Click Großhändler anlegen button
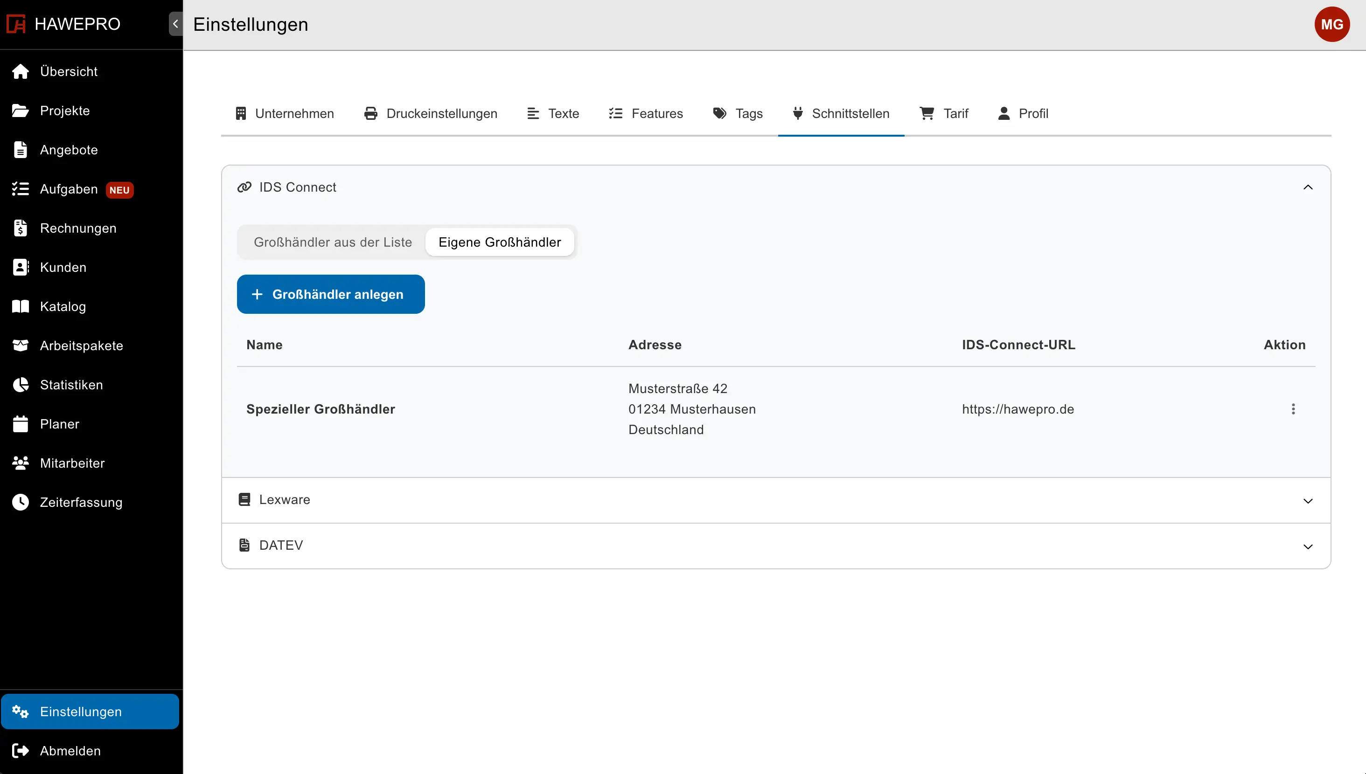Image resolution: width=1366 pixels, height=774 pixels. tap(331, 294)
